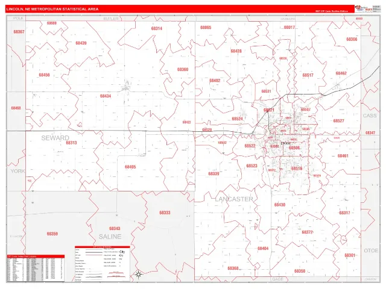Viewport: 386px width, 289px height.
Task: Click ZIP code 68456 label
Action: [44, 75]
